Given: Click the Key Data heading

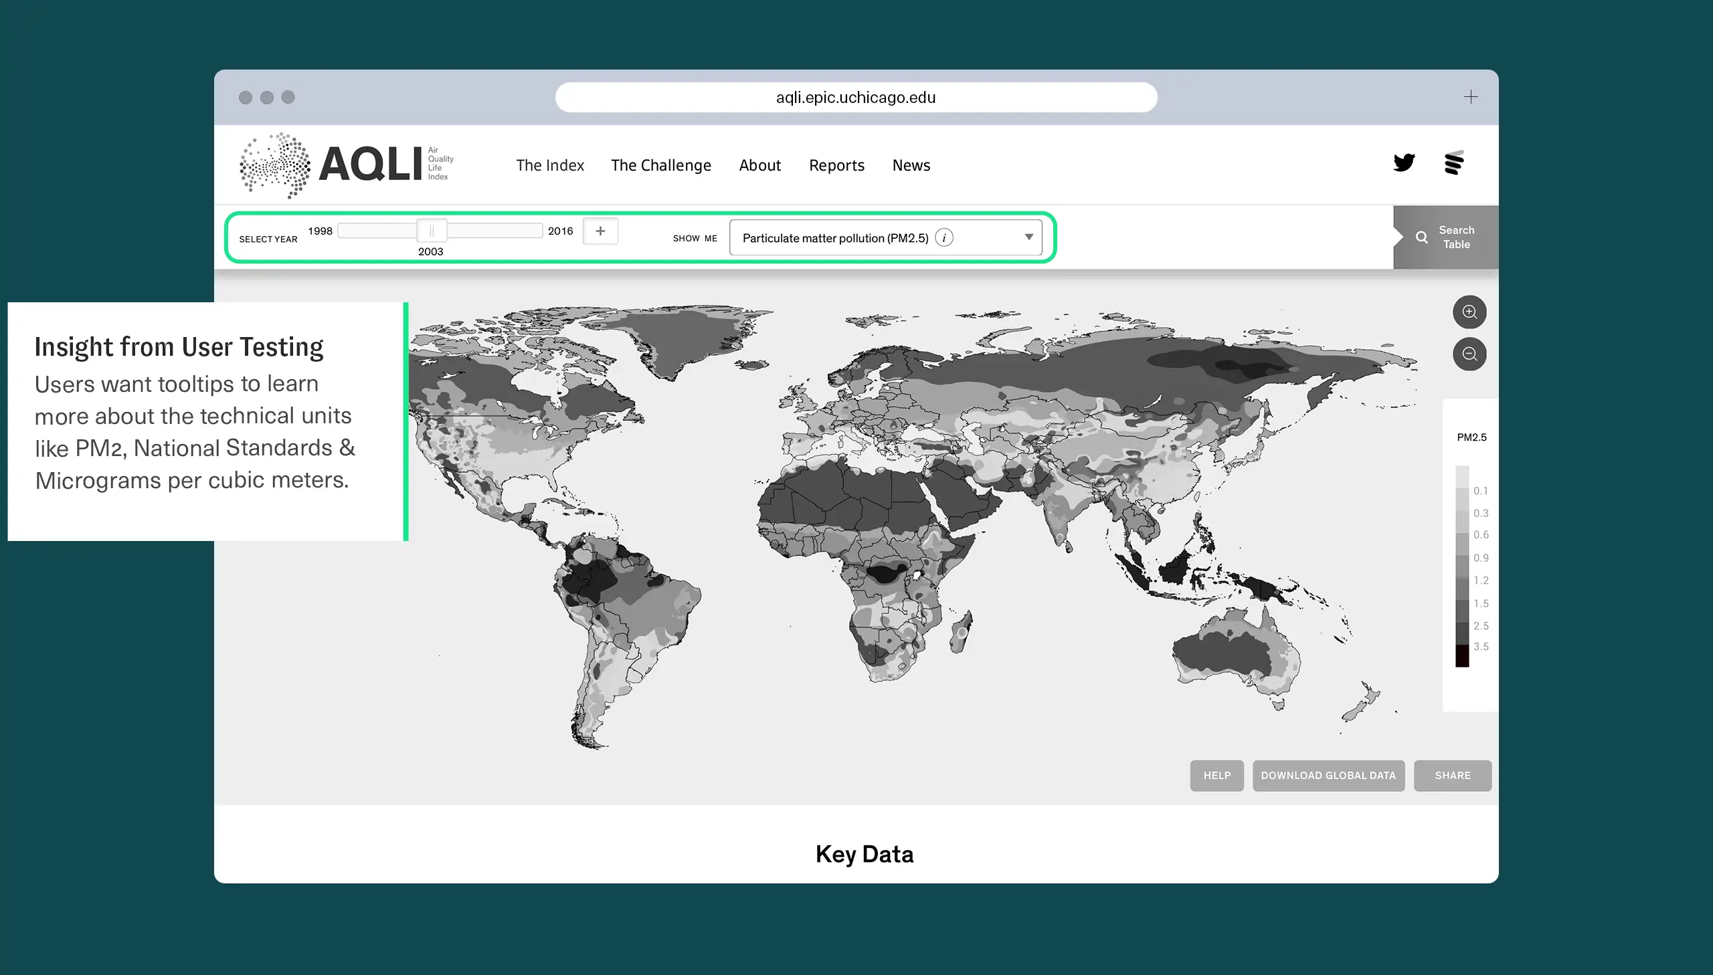Looking at the screenshot, I should click(865, 854).
